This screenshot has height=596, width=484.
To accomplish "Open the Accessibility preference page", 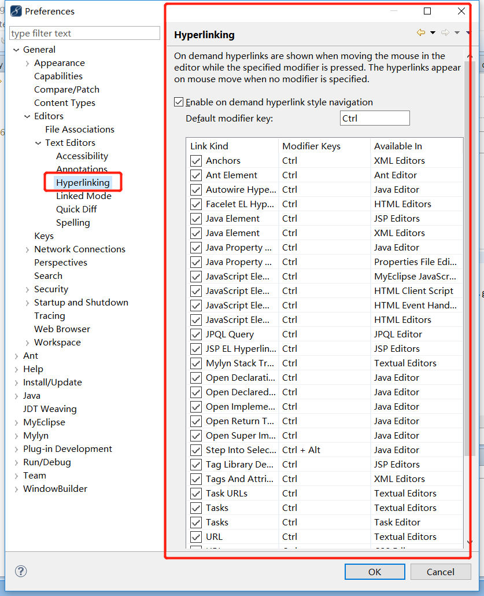I will [x=82, y=156].
